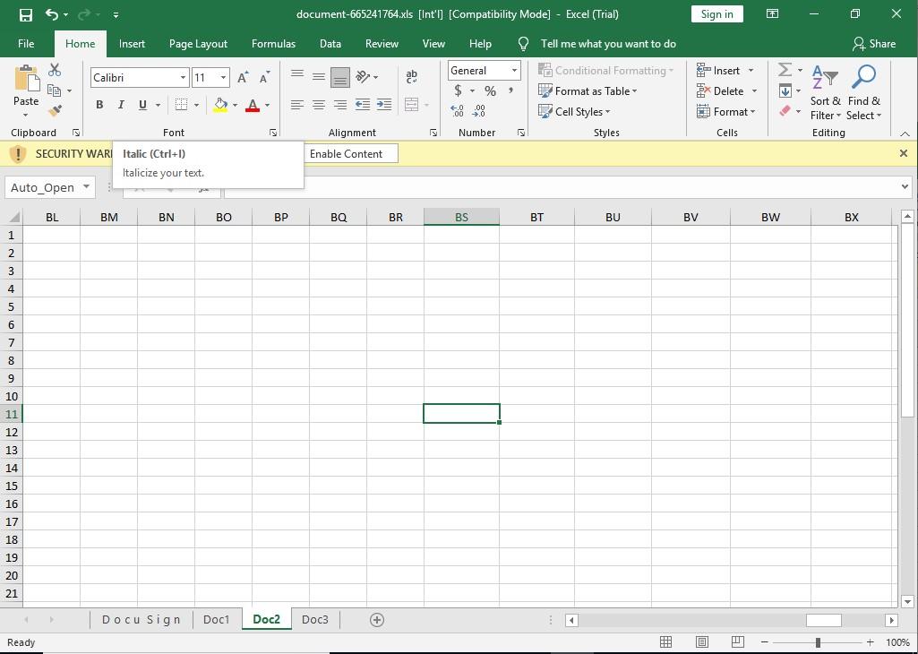
Task: Click the Format Painter brush icon
Action: point(55,111)
